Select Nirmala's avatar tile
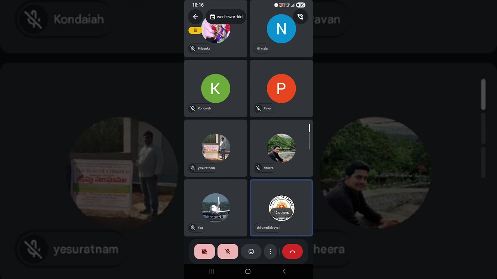Viewport: 497px width, 279px height. [x=282, y=29]
